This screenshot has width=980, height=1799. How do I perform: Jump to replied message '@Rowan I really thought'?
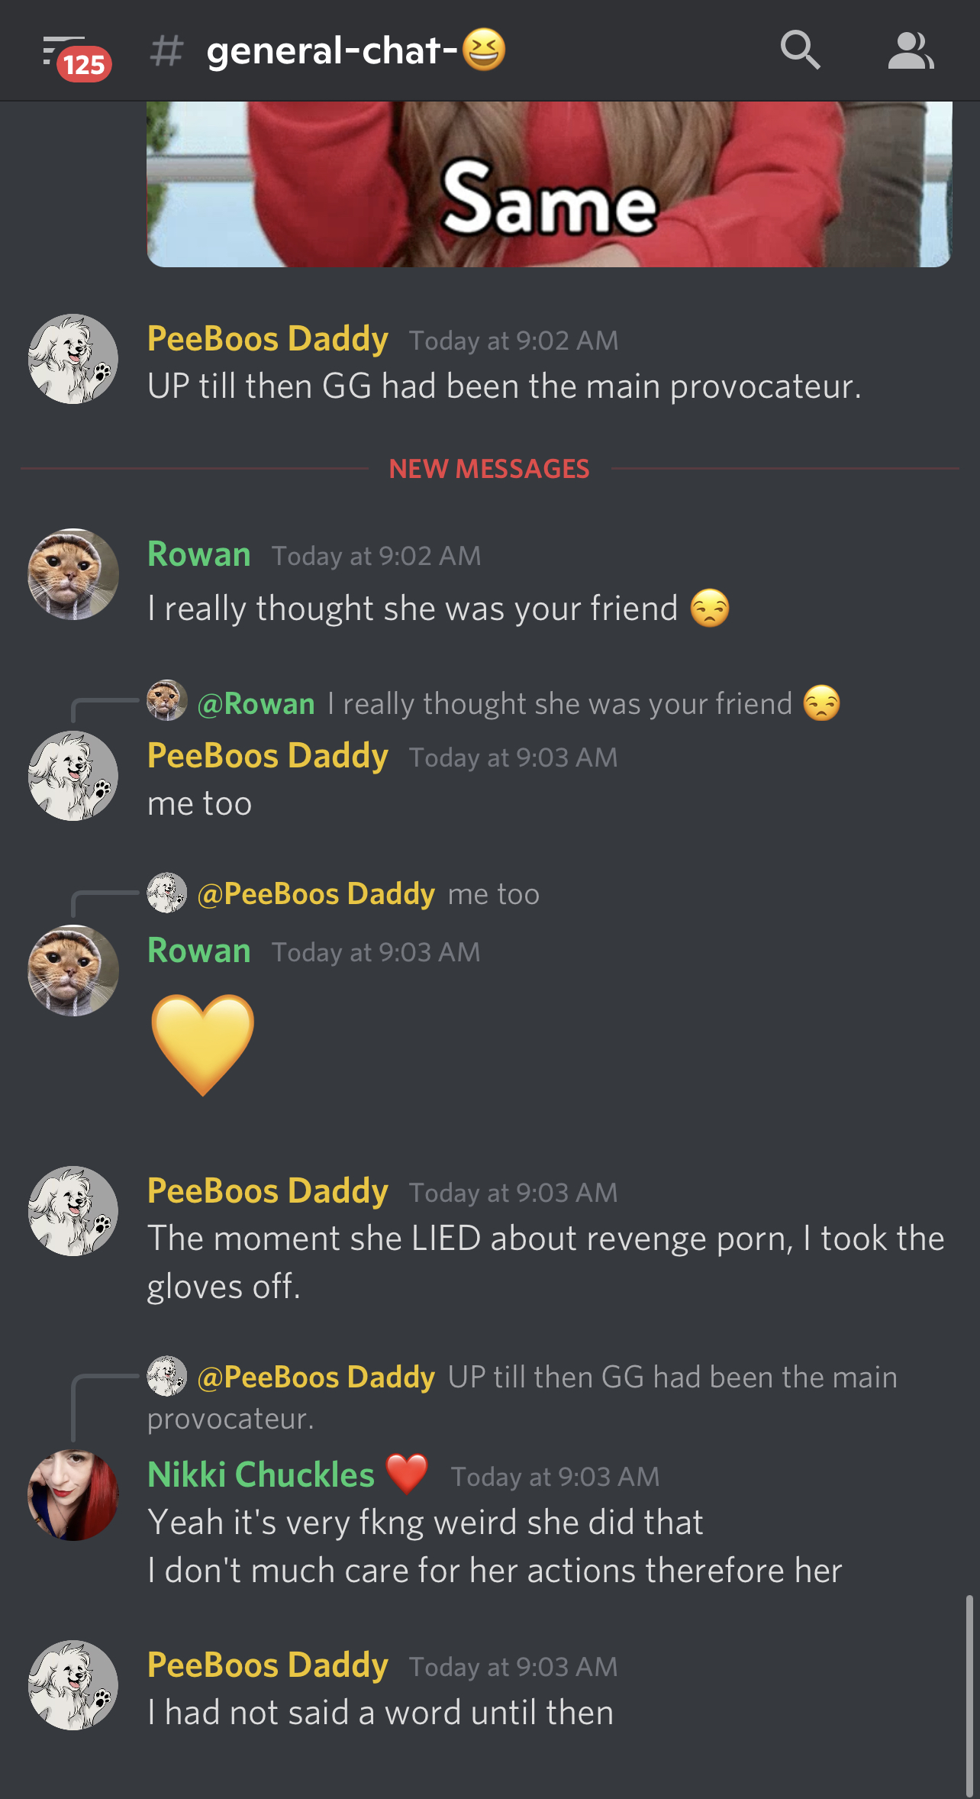point(494,703)
